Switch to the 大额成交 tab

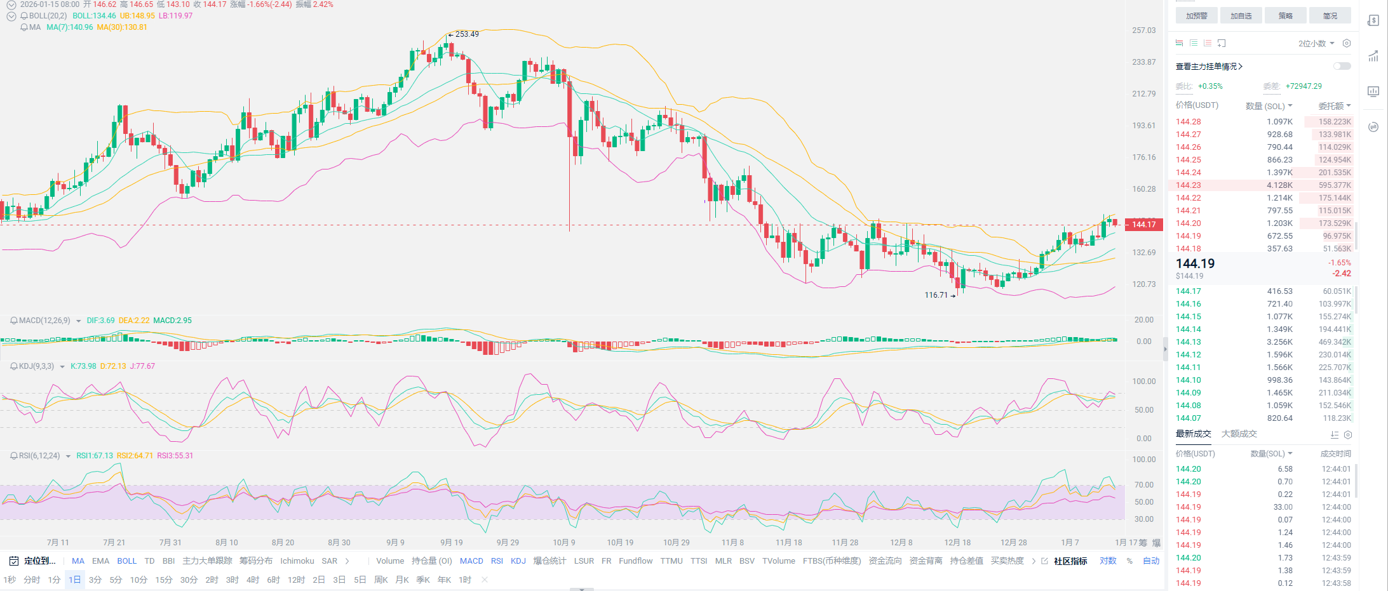1239,434
